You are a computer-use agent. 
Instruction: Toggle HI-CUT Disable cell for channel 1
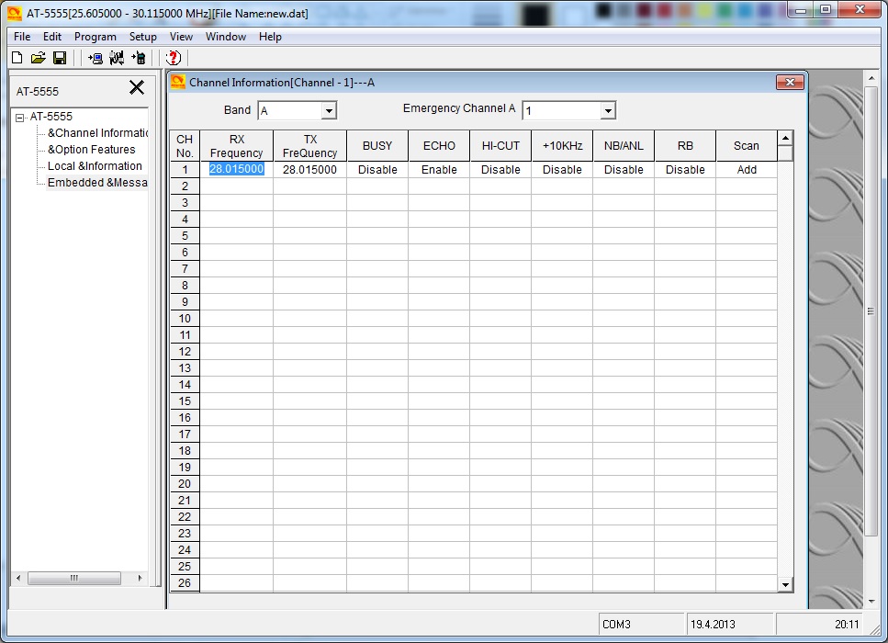pyautogui.click(x=500, y=170)
